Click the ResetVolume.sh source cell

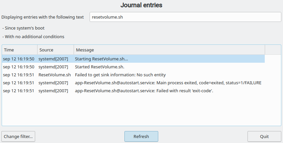click(54, 75)
